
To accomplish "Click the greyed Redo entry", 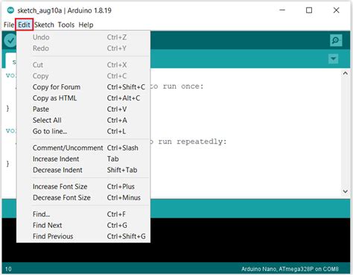I will [83, 48].
